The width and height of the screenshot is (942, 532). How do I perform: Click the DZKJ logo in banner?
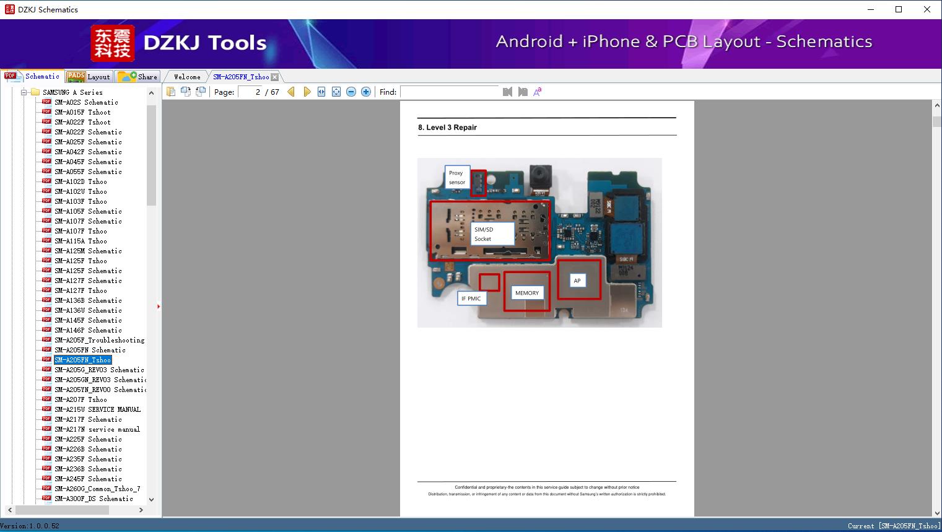pos(113,43)
